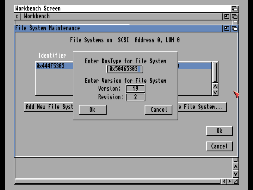Click Cancel in File System Maintenance window
253x190 pixels.
(x=219, y=146)
